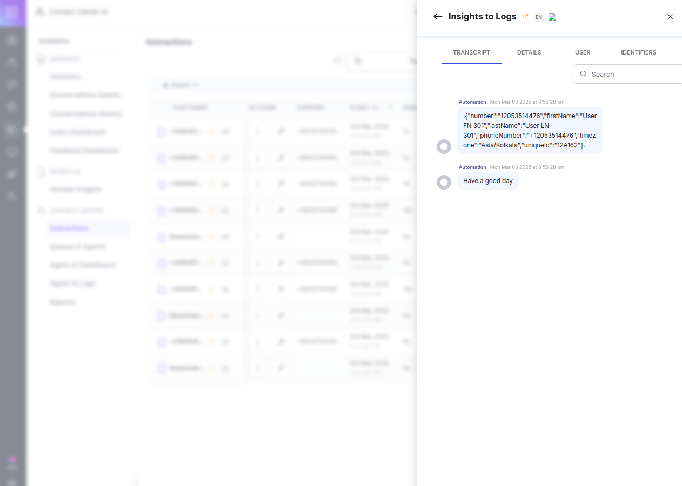Image resolution: width=682 pixels, height=486 pixels.
Task: Open the hamburger menu at top-left corner
Action: click(12, 12)
